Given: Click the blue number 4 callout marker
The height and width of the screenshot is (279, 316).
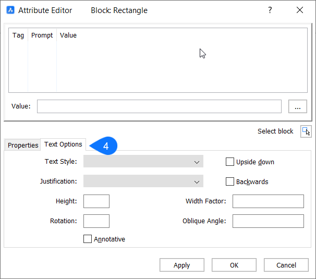Looking at the screenshot, I should (105, 146).
